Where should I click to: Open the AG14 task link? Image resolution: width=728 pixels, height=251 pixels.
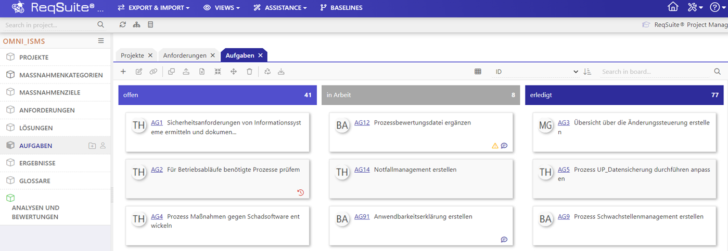tap(362, 170)
